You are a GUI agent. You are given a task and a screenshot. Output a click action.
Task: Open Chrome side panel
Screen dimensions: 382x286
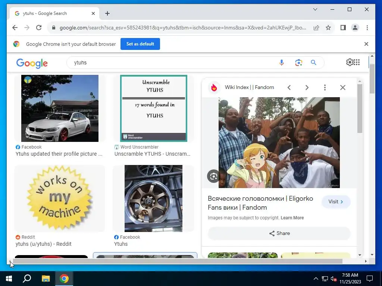pyautogui.click(x=343, y=28)
